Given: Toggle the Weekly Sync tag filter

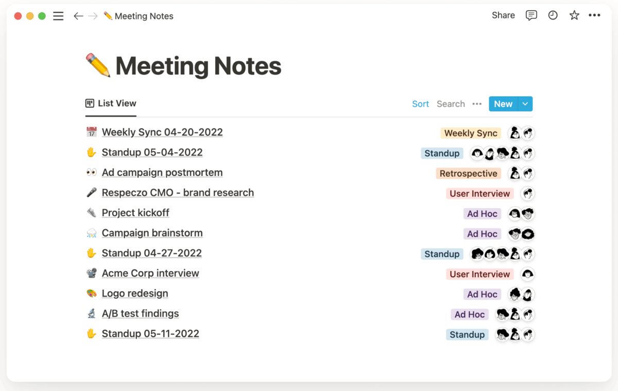Looking at the screenshot, I should point(470,133).
